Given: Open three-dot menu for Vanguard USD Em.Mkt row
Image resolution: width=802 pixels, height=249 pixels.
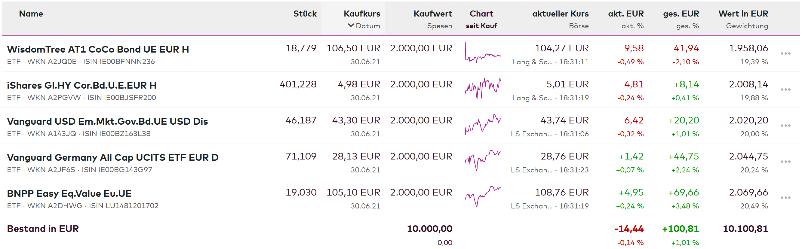Looking at the screenshot, I should point(785,126).
